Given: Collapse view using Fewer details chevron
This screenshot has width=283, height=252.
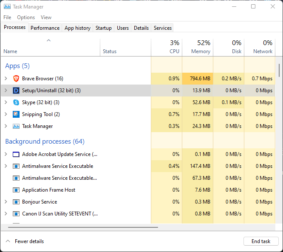Looking at the screenshot, I should [8, 241].
